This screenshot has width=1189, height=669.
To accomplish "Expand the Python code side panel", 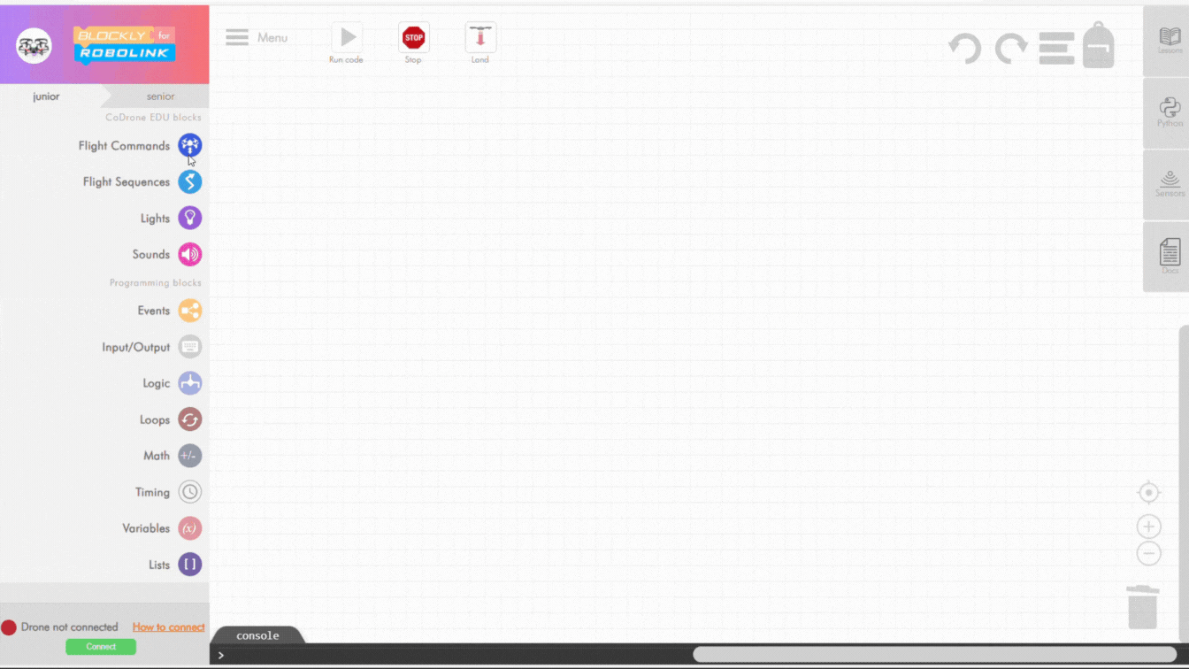I will click(x=1170, y=112).
